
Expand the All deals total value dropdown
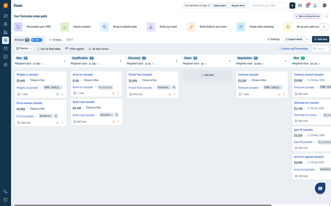coord(36,40)
